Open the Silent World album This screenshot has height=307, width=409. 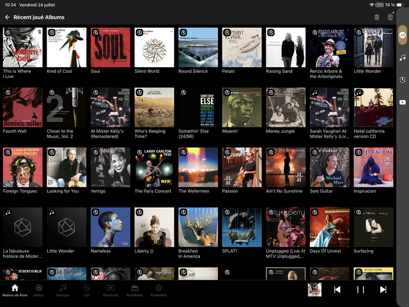click(154, 47)
